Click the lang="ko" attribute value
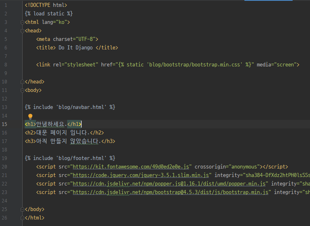This screenshot has width=310, height=226. (62, 22)
